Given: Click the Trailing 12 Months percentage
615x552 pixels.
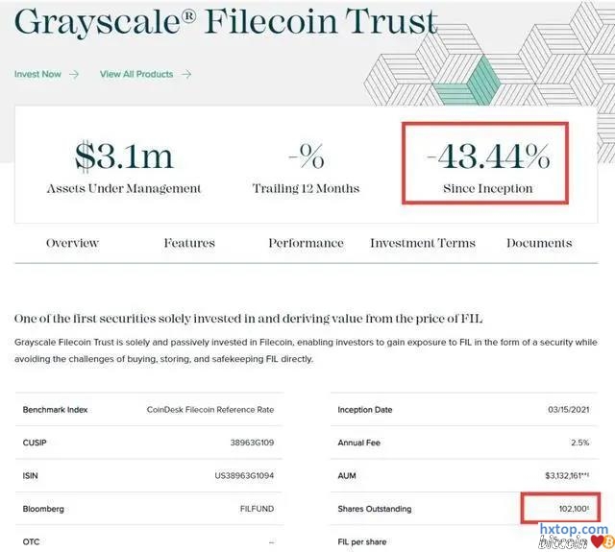Looking at the screenshot, I should [x=306, y=156].
